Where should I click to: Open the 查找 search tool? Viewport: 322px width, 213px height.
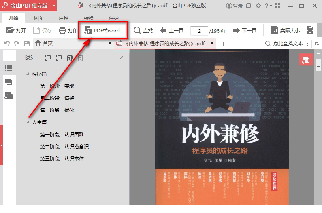tap(143, 30)
